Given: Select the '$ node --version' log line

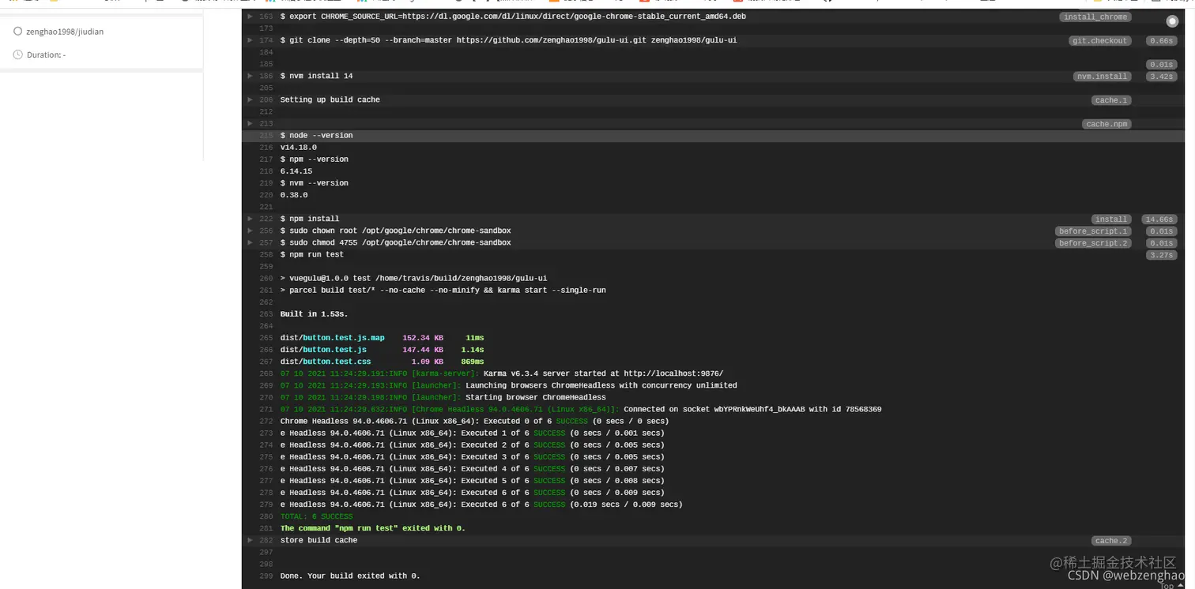Looking at the screenshot, I should pyautogui.click(x=316, y=136).
